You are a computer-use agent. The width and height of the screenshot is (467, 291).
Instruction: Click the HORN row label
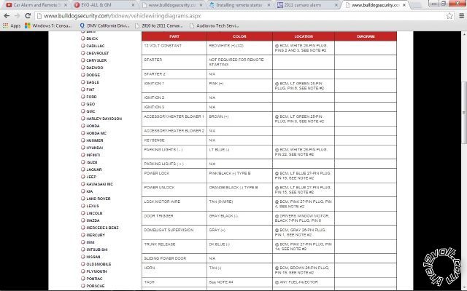point(149,268)
